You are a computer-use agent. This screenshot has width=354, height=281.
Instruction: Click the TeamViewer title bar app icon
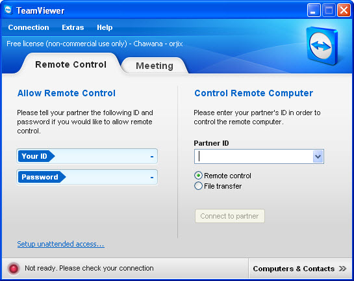(x=8, y=10)
